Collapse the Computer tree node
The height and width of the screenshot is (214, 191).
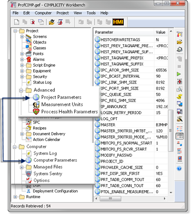[x=14, y=147]
